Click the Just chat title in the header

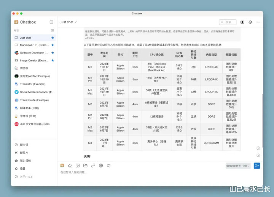pos(66,22)
